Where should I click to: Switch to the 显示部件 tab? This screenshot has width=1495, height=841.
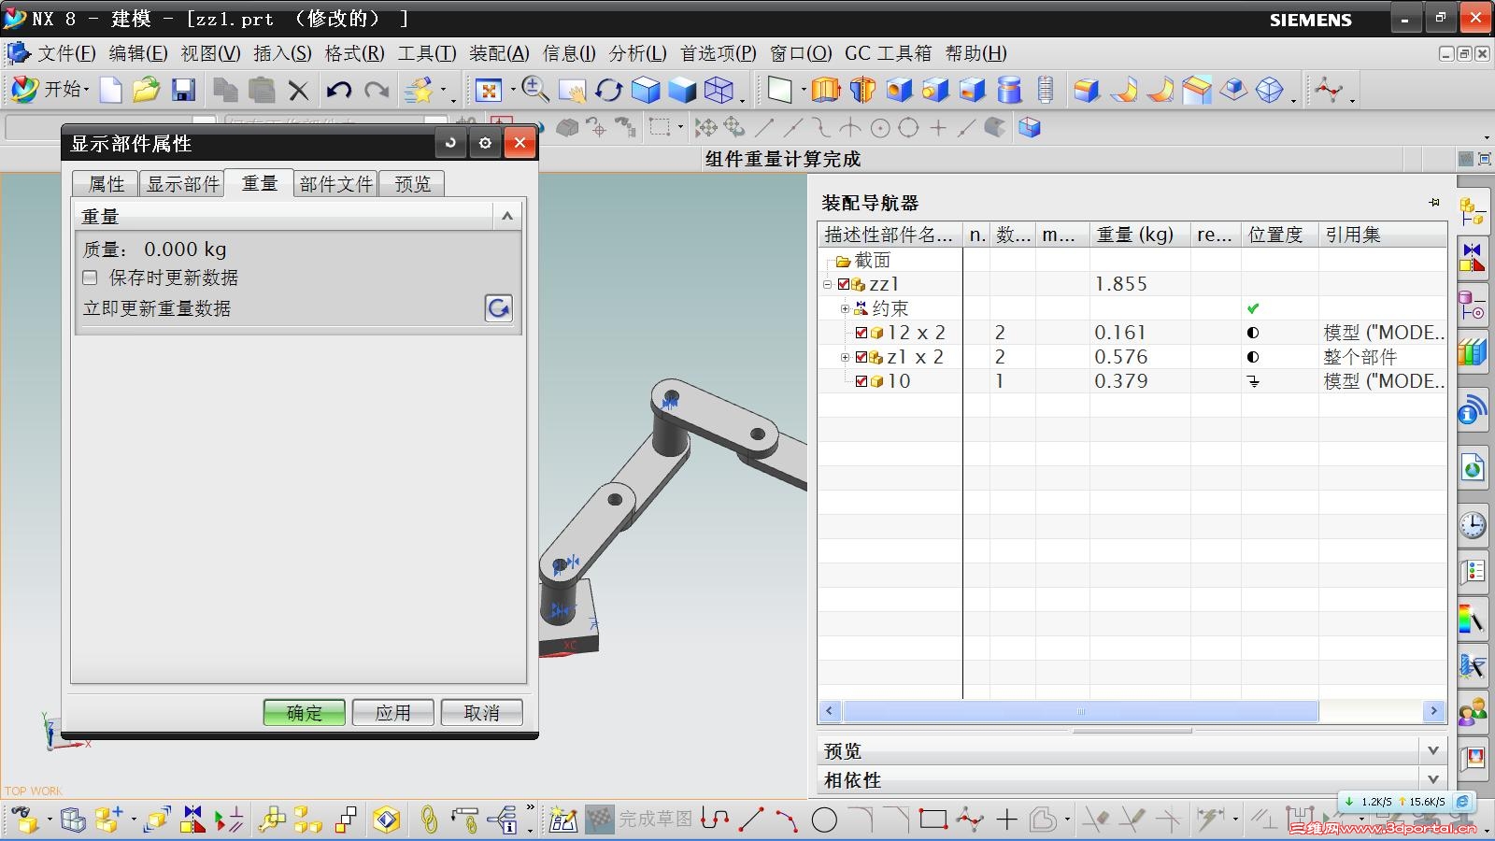tap(182, 184)
